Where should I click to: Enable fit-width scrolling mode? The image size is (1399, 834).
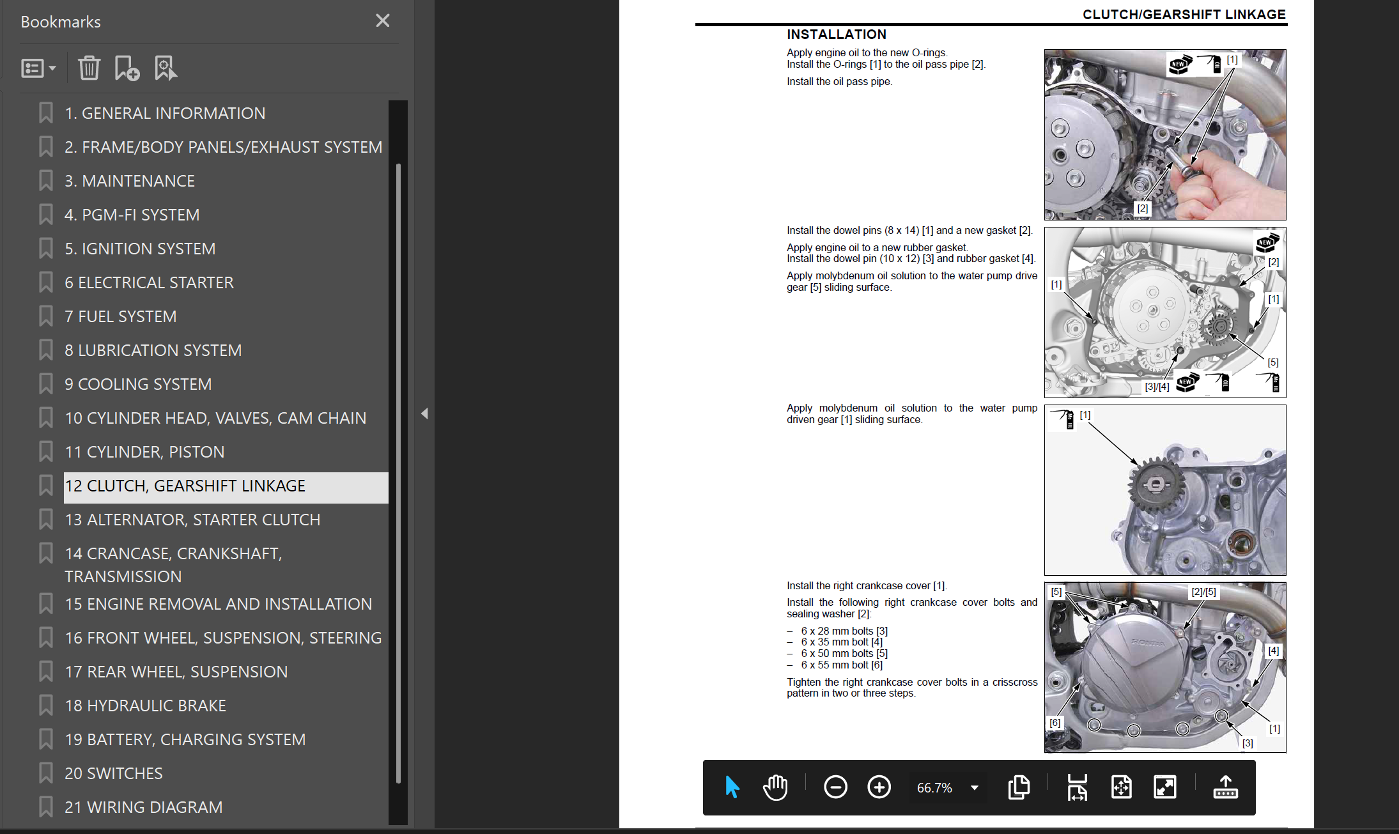pos(1078,787)
